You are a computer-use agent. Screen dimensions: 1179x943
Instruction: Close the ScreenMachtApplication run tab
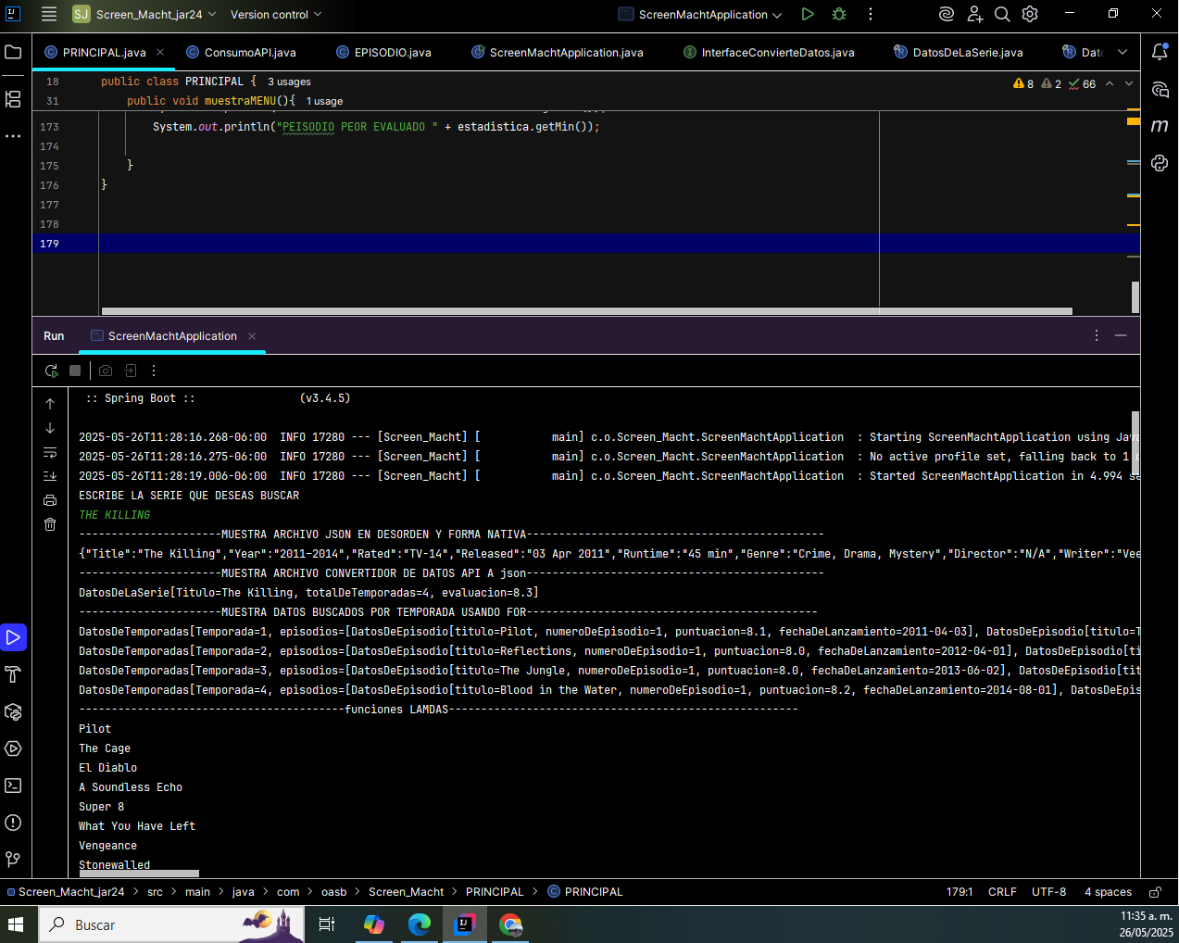[x=252, y=336]
